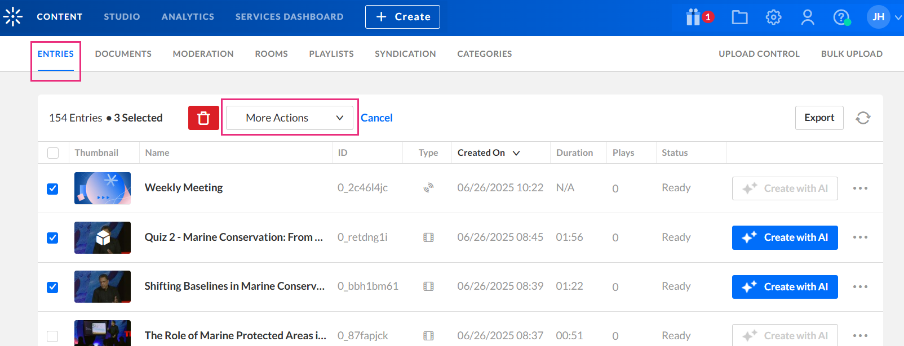904x346 pixels.
Task: Sort by Created On column
Action: 488,153
